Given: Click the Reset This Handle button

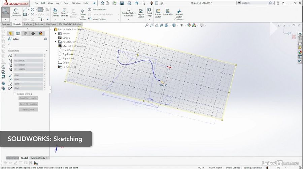Looking at the screenshot, I should pos(28,98).
